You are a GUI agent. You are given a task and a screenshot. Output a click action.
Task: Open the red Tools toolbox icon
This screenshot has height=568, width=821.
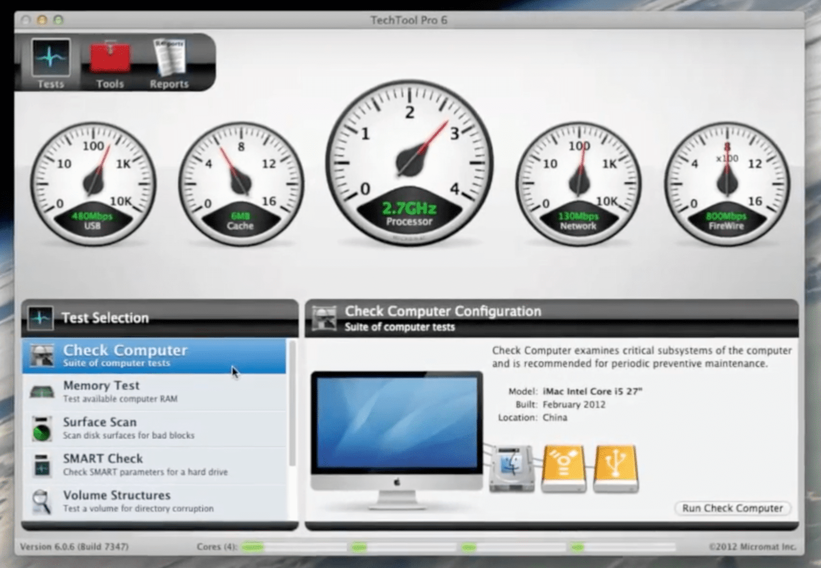coord(110,57)
